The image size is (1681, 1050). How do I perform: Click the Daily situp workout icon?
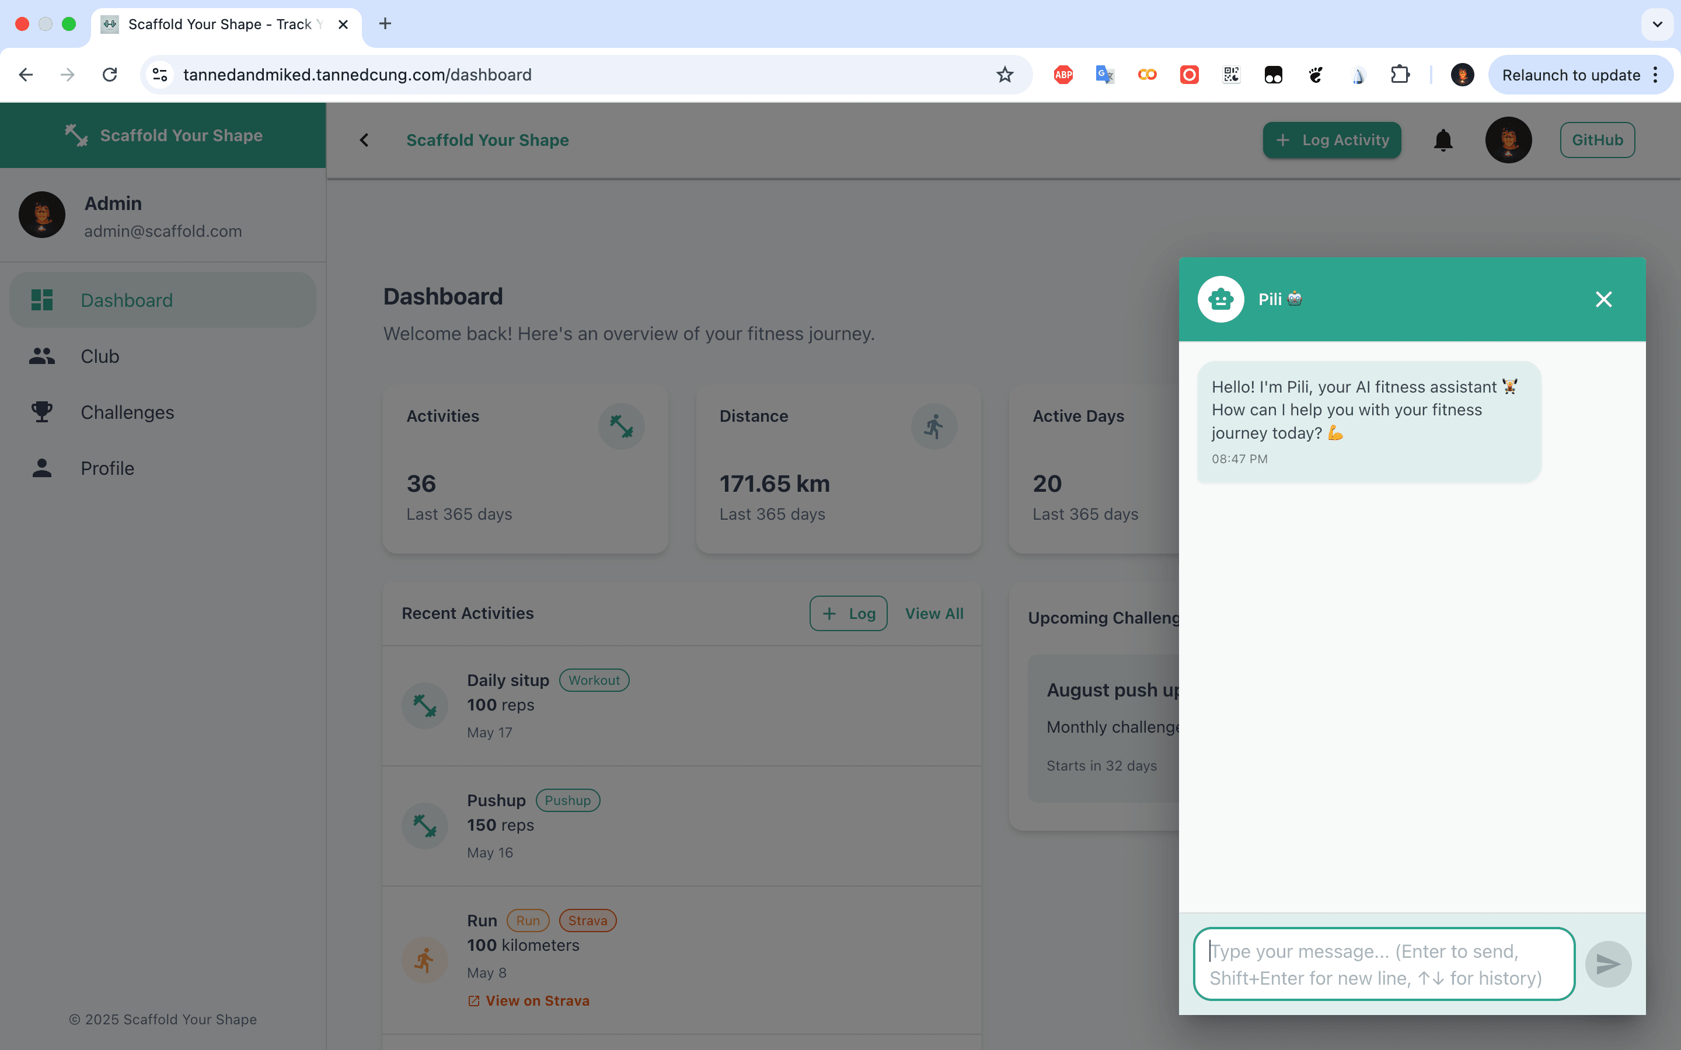(x=424, y=706)
